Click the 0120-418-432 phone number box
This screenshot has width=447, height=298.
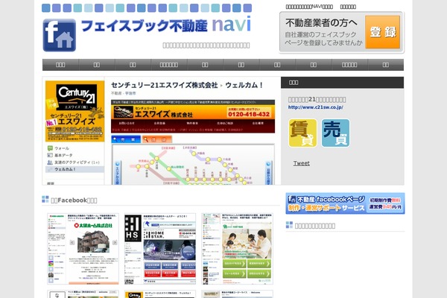249,112
